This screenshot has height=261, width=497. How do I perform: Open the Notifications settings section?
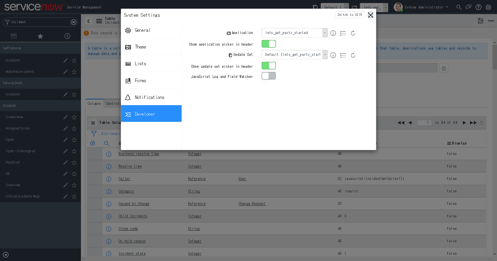tap(149, 97)
